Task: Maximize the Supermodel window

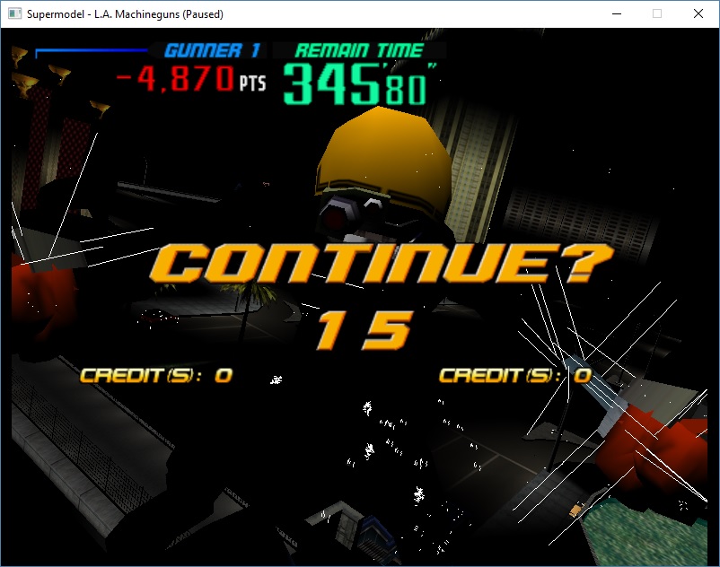Action: tap(657, 13)
